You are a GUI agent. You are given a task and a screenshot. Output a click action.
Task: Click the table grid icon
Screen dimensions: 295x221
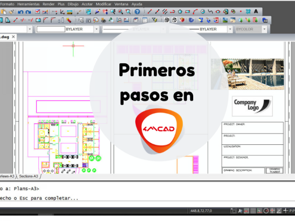[145, 20]
